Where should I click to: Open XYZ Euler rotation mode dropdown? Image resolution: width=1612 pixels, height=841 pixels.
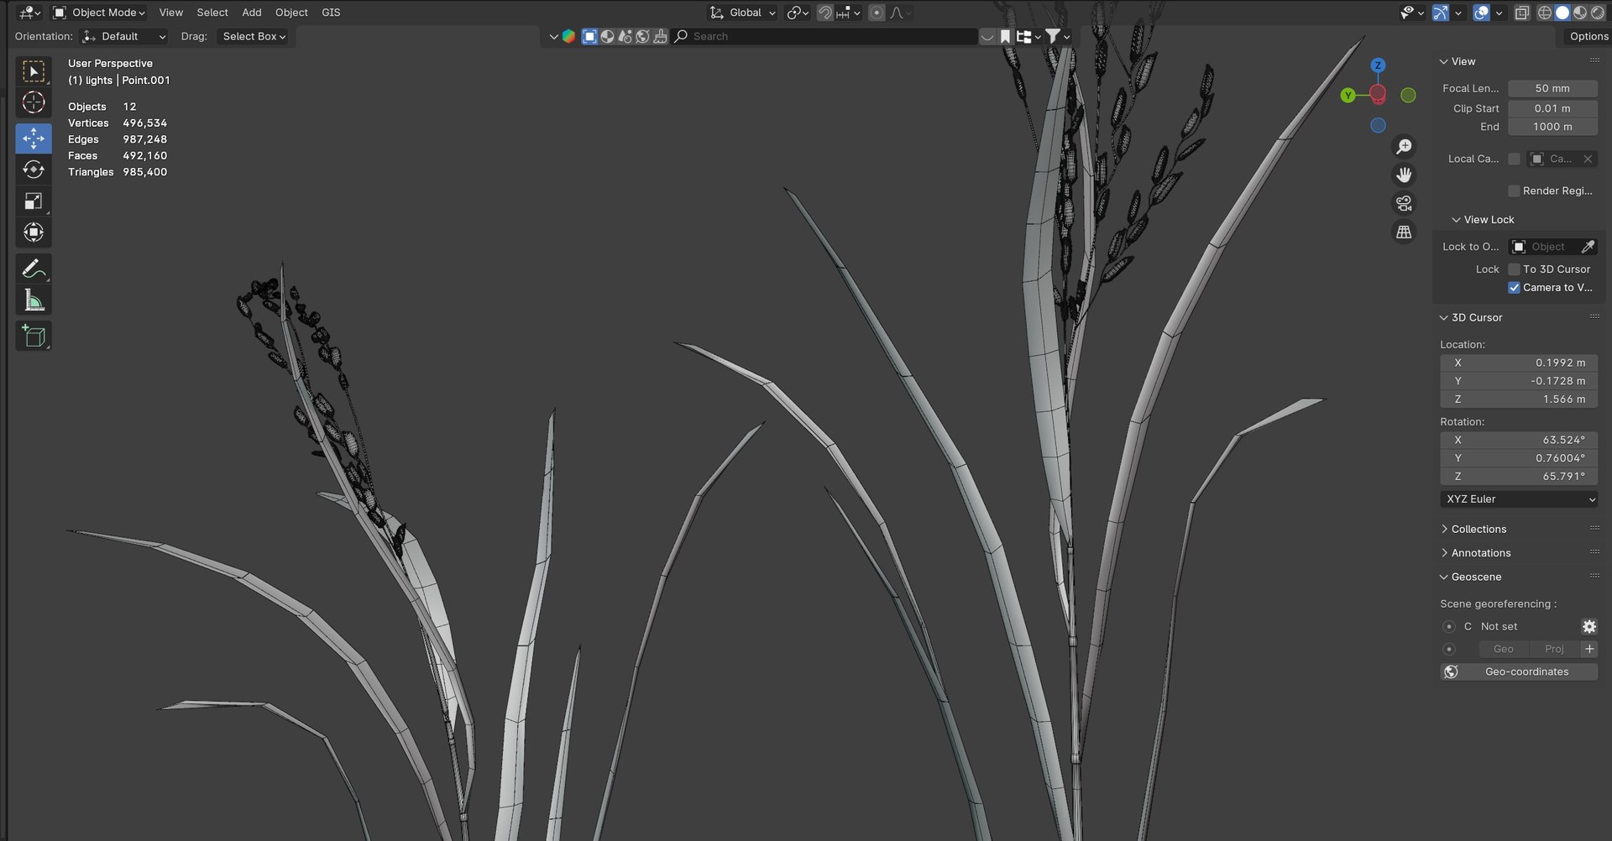[x=1519, y=499]
